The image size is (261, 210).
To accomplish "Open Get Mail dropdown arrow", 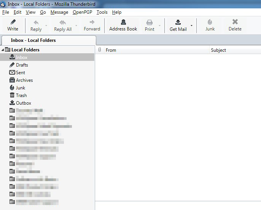I will tap(192, 25).
